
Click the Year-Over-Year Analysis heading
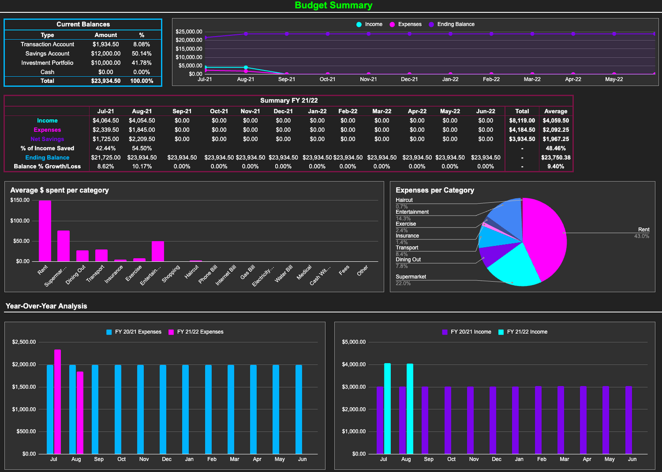(45, 306)
